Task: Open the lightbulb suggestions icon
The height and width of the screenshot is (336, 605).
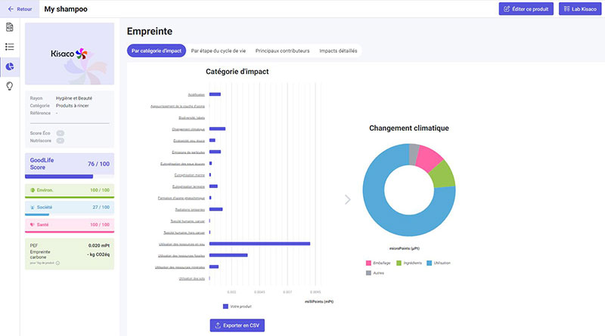Action: coord(10,85)
